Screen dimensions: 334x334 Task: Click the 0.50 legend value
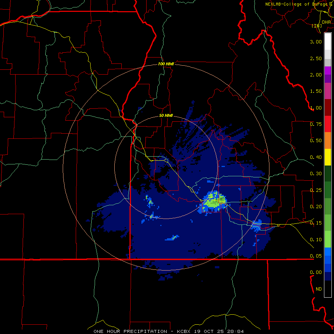[316, 141]
